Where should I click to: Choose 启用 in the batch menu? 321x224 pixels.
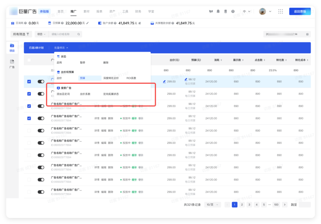tap(59, 63)
